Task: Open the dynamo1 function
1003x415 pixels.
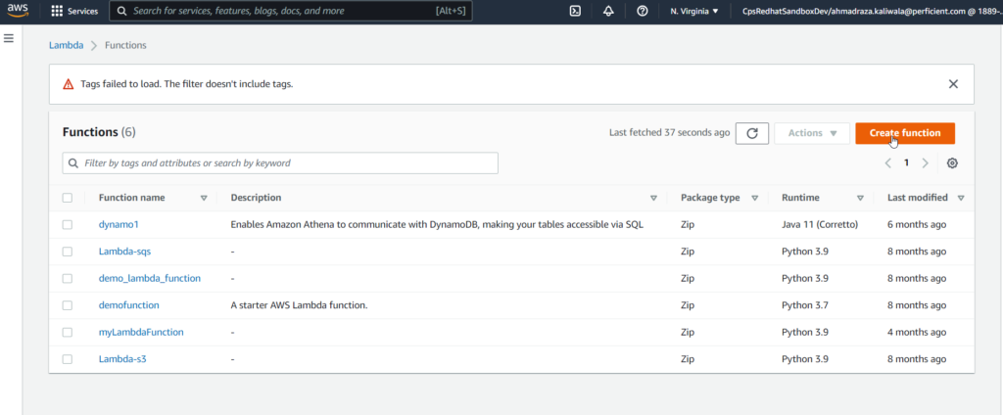Action: click(119, 224)
